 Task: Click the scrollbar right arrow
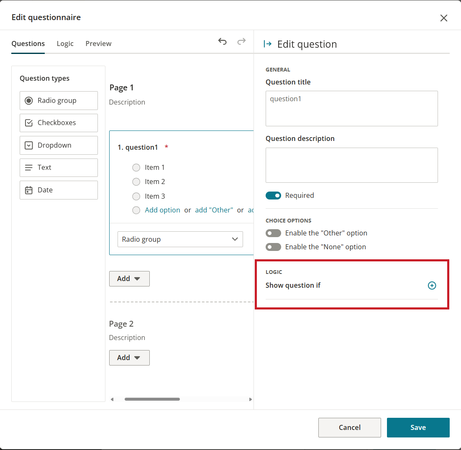[251, 399]
